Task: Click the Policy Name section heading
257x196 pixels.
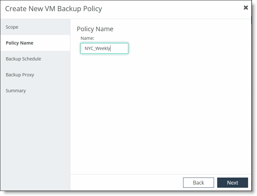Action: point(95,29)
